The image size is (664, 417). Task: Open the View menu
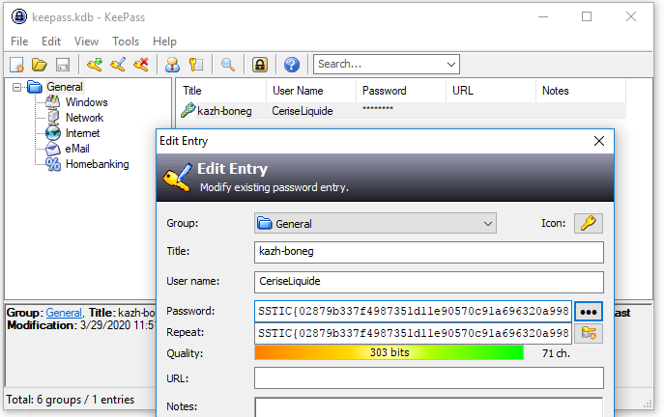click(x=86, y=42)
